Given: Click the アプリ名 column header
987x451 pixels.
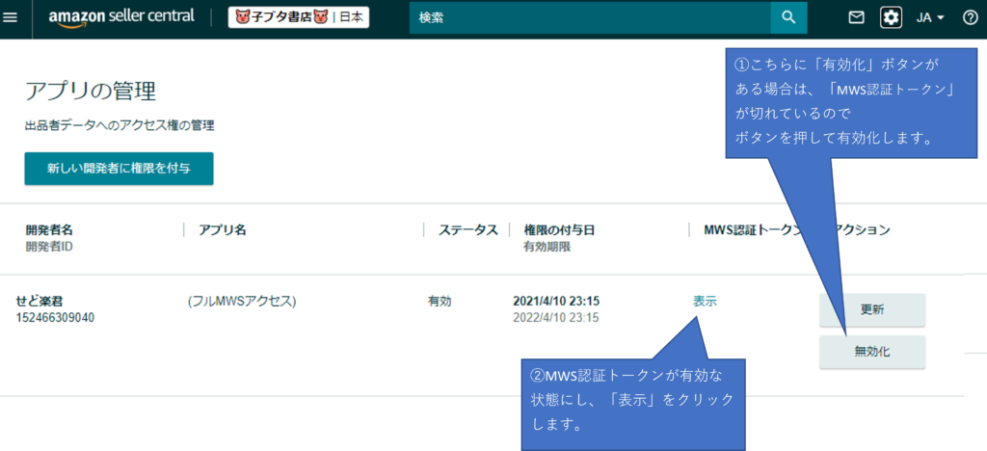Looking at the screenshot, I should (222, 230).
